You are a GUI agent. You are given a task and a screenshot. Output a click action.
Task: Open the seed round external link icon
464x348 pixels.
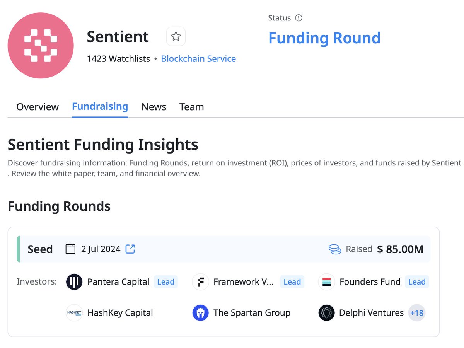point(131,249)
